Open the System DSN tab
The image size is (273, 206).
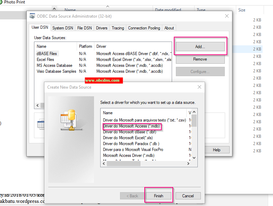pyautogui.click(x=63, y=28)
